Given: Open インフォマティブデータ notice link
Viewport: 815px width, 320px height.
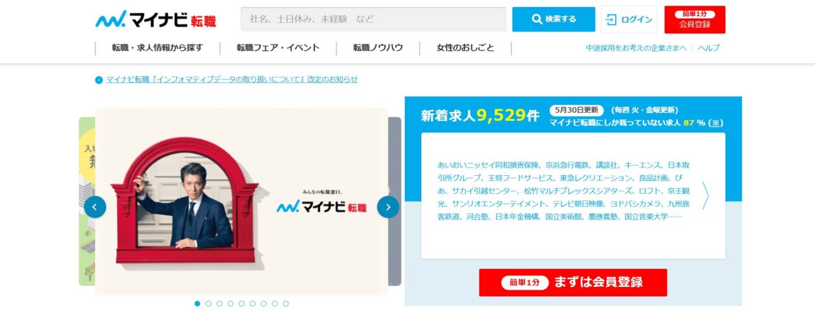Looking at the screenshot, I should point(232,80).
